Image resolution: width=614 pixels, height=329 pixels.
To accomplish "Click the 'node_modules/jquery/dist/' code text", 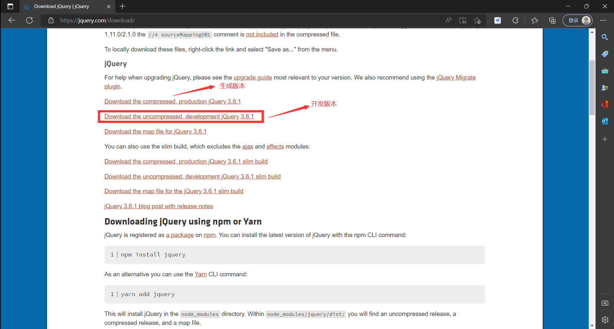I will pos(306,314).
